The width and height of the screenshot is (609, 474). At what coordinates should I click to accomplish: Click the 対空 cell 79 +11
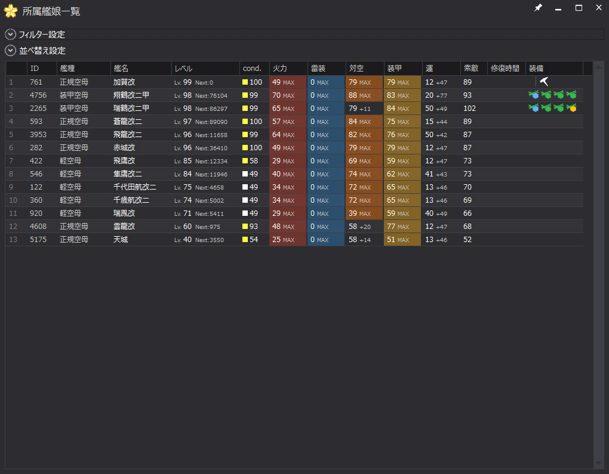point(364,109)
